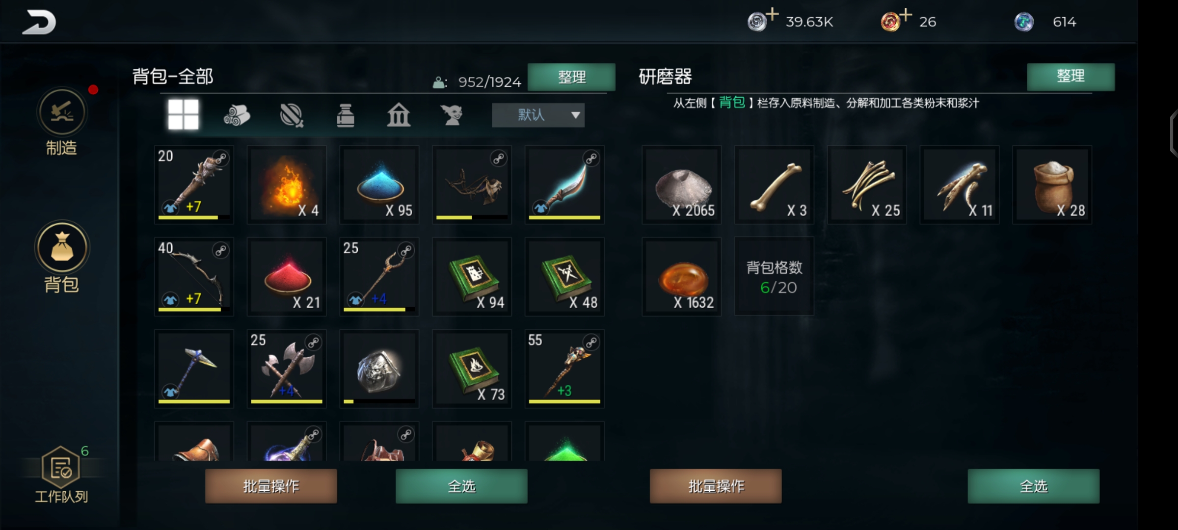Click the grinder 整理 sort button

1071,77
